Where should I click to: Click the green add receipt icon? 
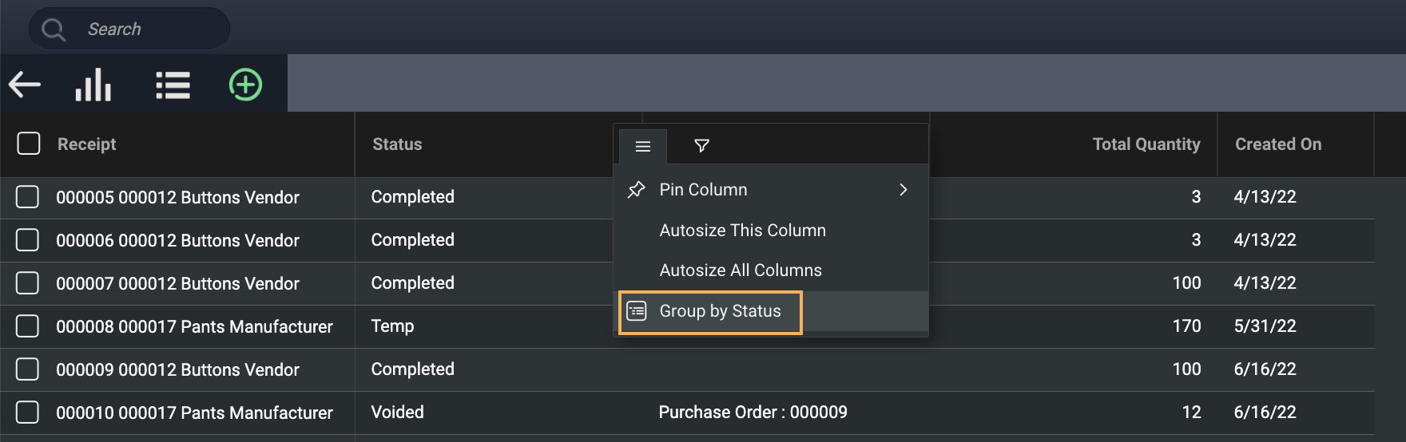coord(245,85)
